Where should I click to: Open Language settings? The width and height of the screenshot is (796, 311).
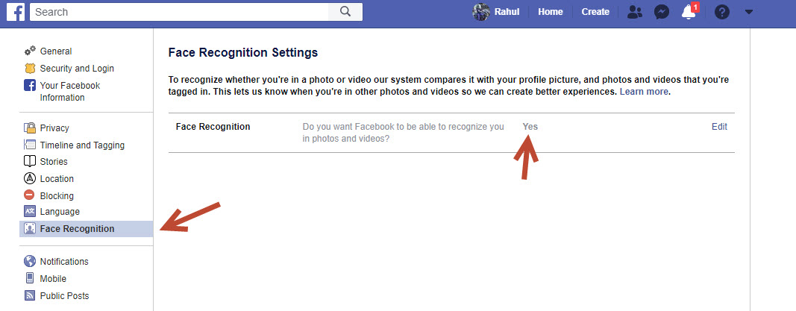pos(60,212)
